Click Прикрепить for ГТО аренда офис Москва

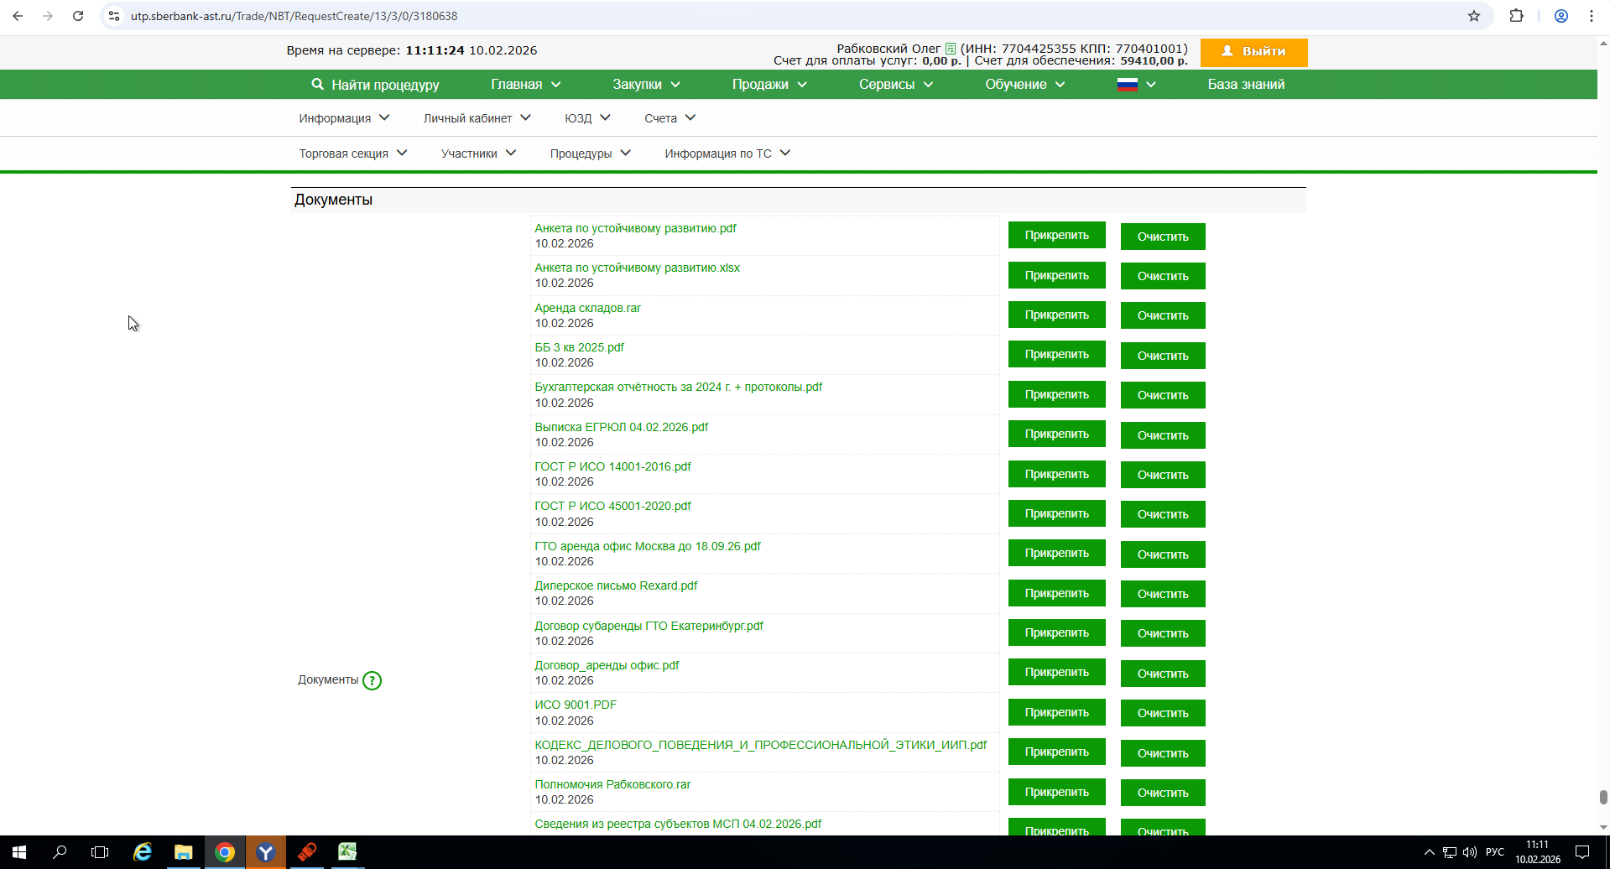tap(1056, 554)
